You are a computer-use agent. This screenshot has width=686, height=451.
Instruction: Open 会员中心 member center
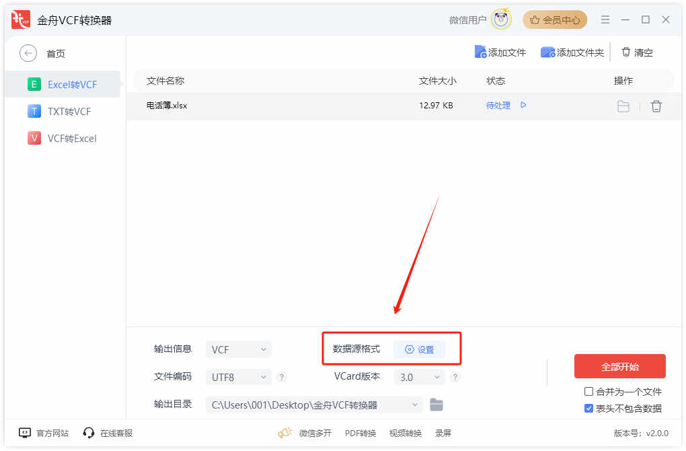tap(555, 20)
